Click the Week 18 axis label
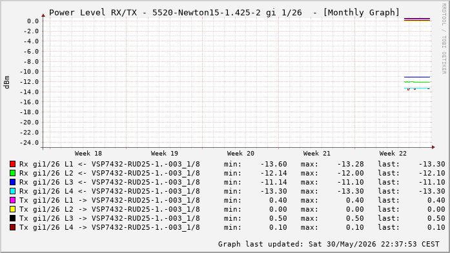Viewport: 450px width, 253px height. pyautogui.click(x=88, y=154)
